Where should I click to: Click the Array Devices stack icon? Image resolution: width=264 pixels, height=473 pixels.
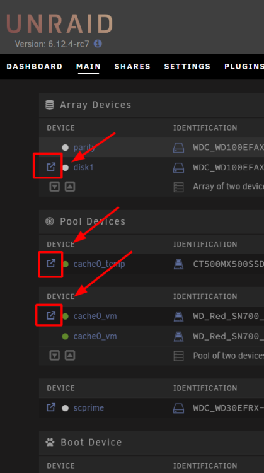click(50, 105)
